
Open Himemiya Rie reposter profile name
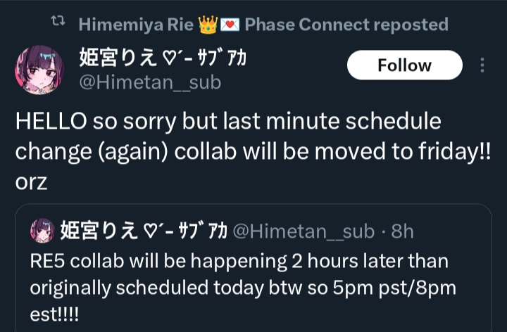point(136,25)
